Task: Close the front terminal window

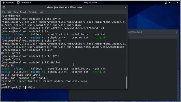Action: coord(125,7)
